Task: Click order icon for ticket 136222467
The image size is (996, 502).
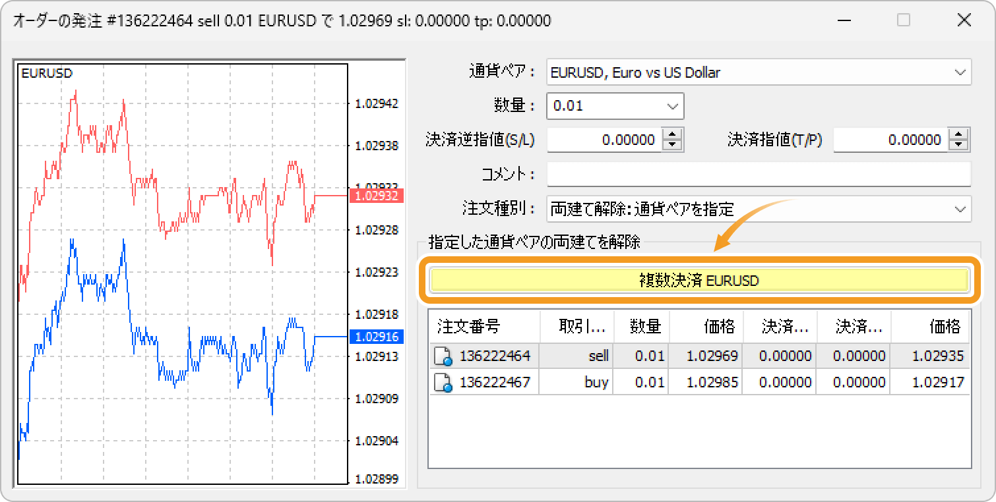Action: (443, 382)
